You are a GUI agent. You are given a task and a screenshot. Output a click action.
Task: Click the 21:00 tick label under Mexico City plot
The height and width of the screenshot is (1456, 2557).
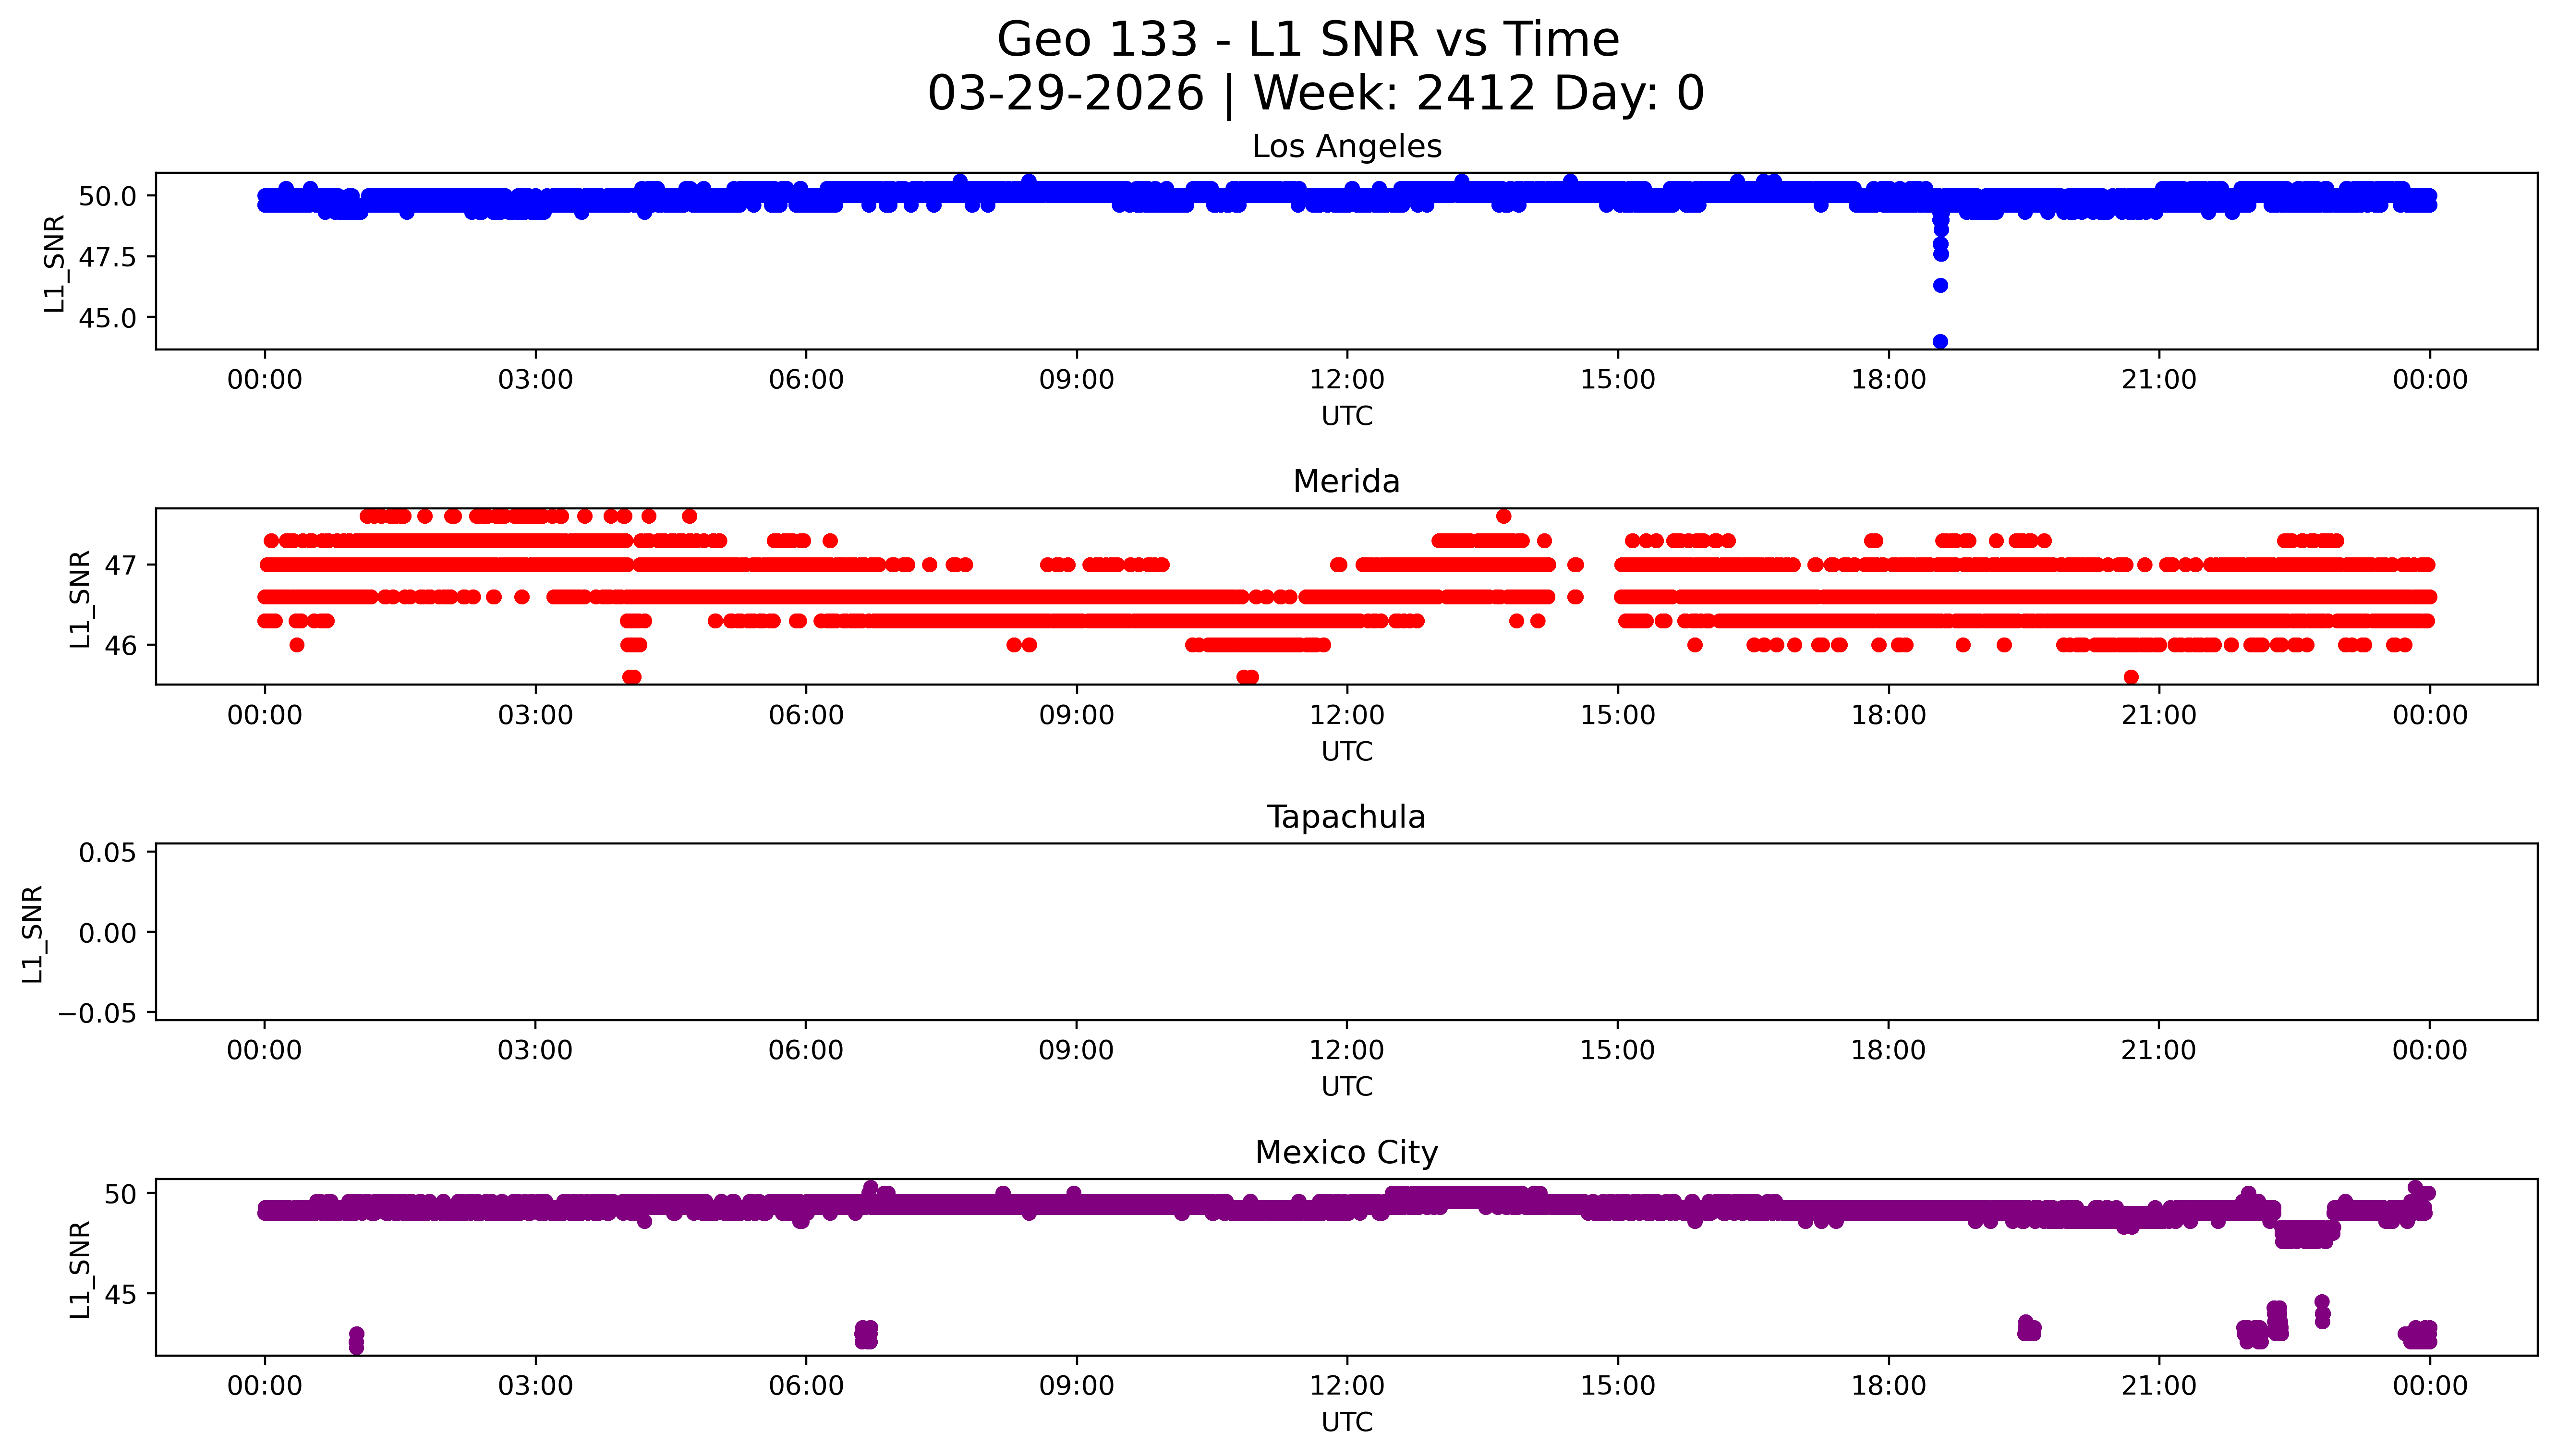point(2159,1386)
